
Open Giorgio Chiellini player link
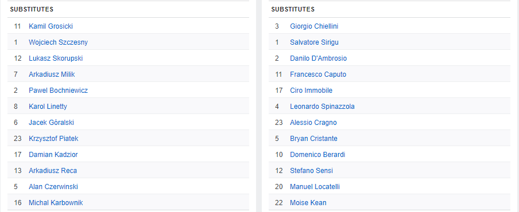click(314, 26)
